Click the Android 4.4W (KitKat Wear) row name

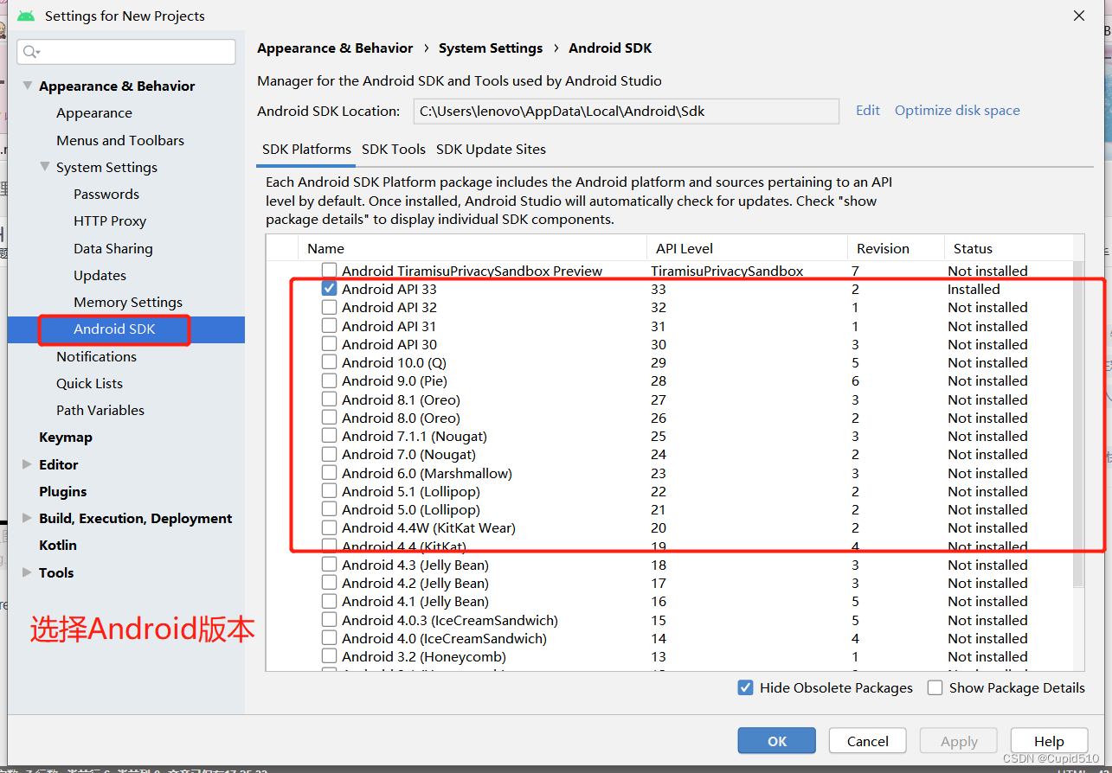tap(428, 527)
